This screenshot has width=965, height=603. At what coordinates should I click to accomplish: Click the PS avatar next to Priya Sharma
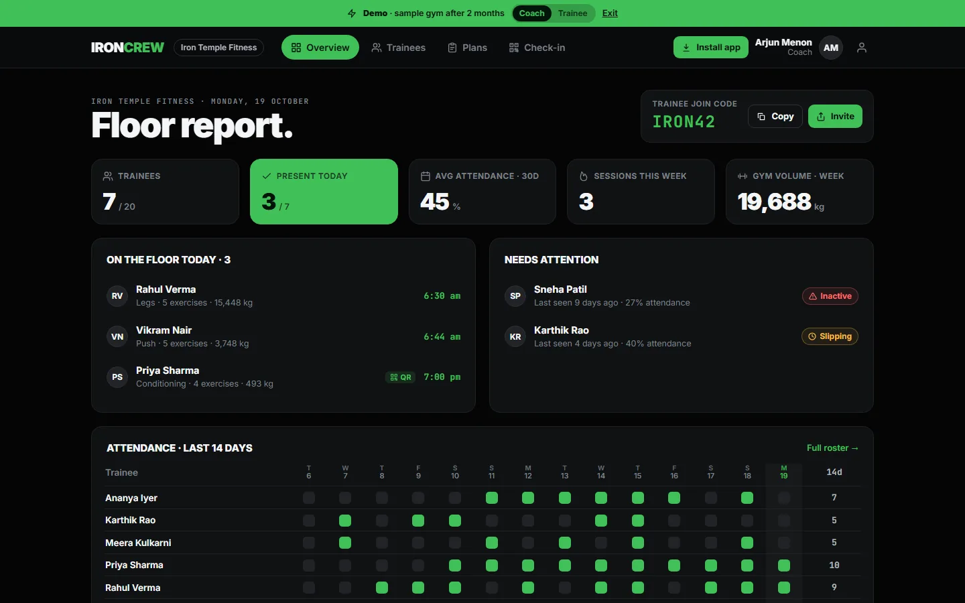pyautogui.click(x=117, y=377)
